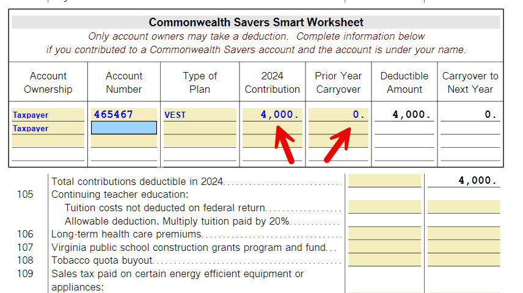Click the Sales tax paid on energy efficient equipment text

tap(177, 280)
